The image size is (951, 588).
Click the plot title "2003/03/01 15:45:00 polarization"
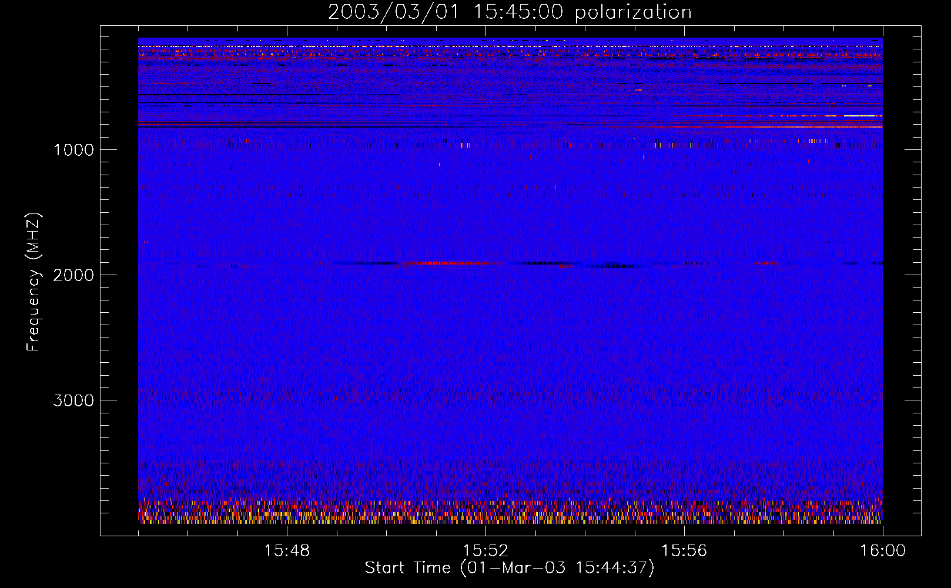tap(509, 12)
